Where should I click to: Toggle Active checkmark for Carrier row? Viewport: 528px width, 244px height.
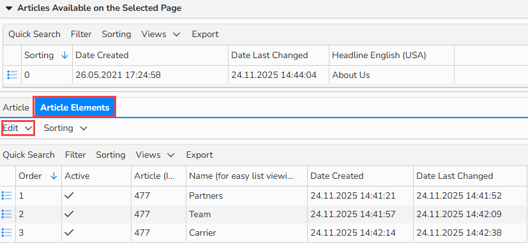[69, 233]
